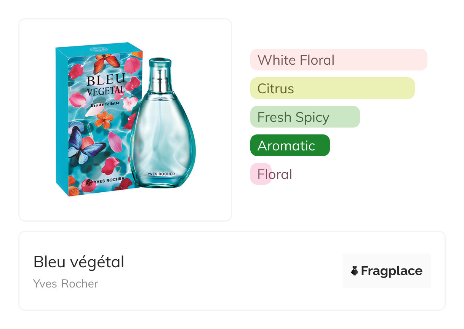
Task: Click the pink Floral accord label
Action: 274,174
